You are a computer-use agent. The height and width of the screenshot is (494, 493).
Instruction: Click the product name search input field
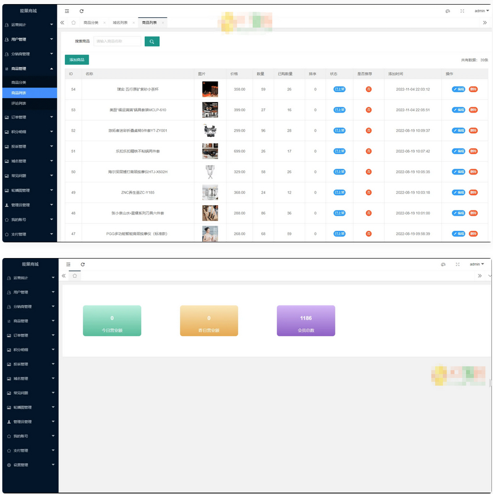tap(117, 41)
